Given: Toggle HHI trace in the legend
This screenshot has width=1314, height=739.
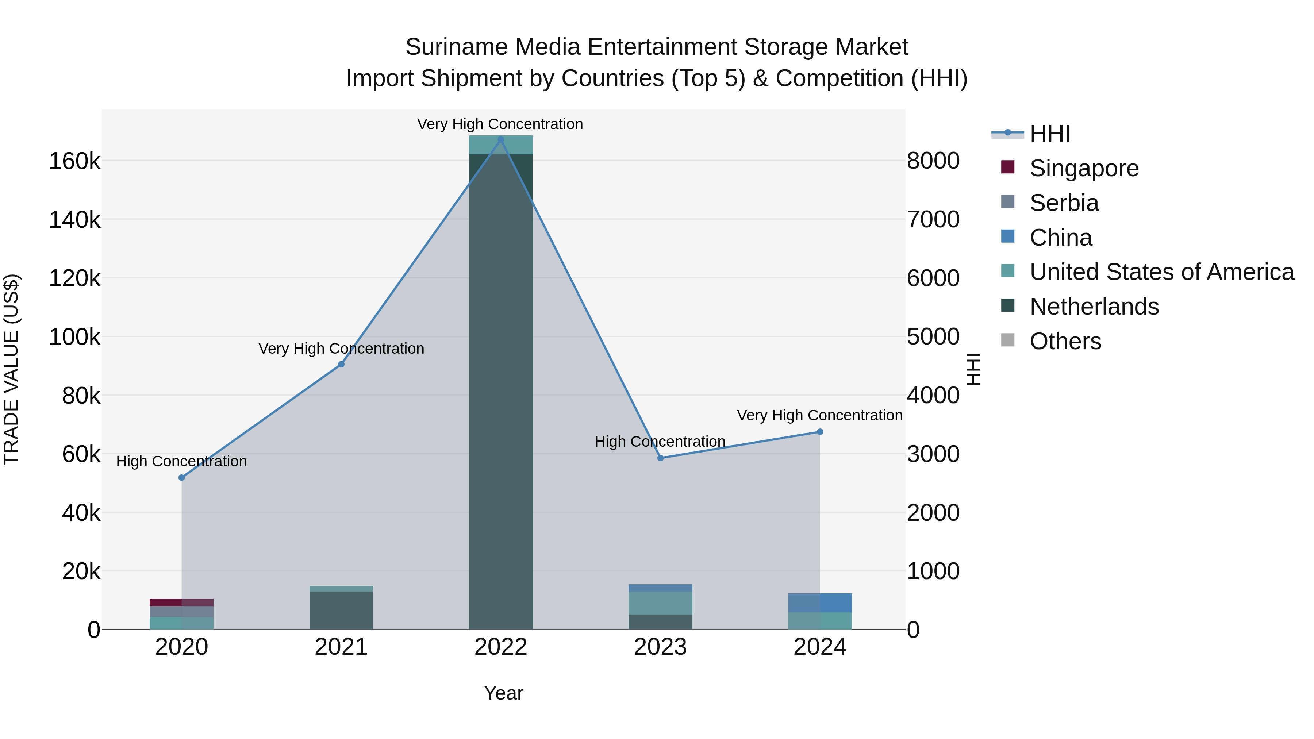Looking at the screenshot, I should [1031, 134].
